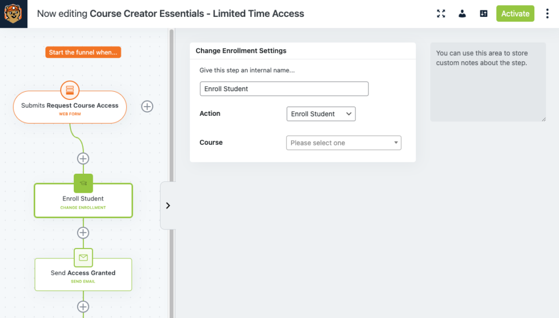
Task: Click the 'CHANGE ENROLLMENT' step type label
Action: [x=83, y=208]
